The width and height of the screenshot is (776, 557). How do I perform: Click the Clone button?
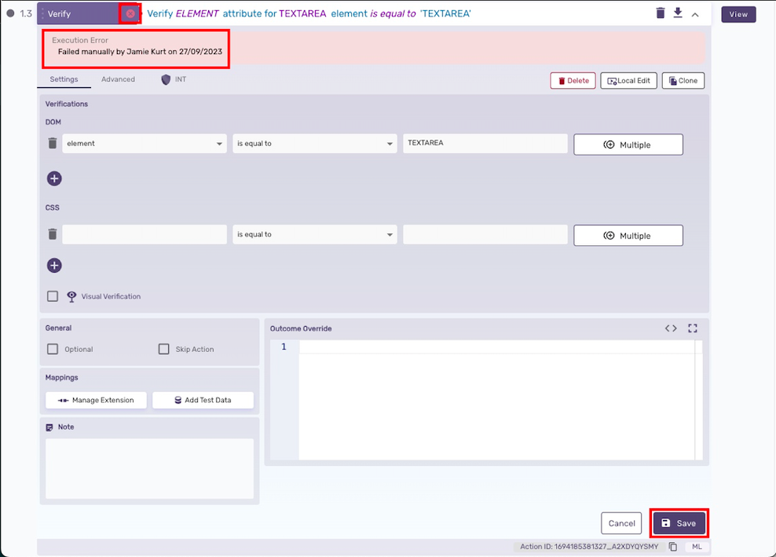click(683, 81)
